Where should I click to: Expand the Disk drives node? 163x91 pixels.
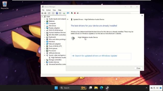(x=45, y=26)
